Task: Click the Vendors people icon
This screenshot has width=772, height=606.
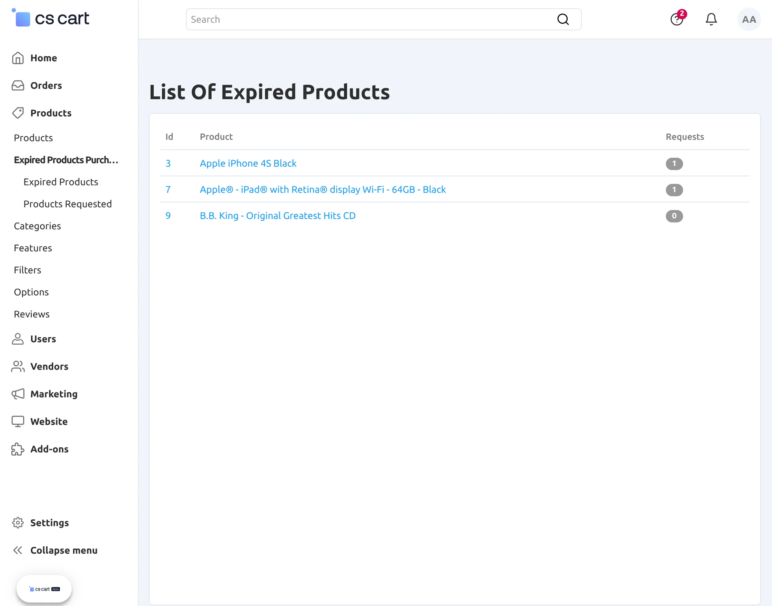Action: 18,366
